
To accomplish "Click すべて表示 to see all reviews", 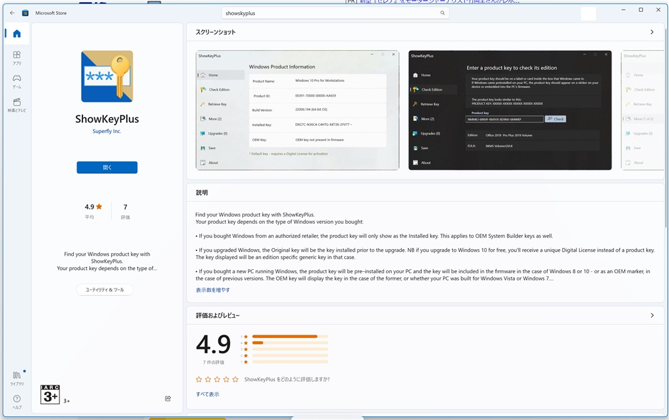I will tap(207, 394).
